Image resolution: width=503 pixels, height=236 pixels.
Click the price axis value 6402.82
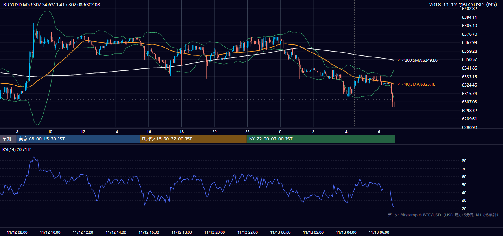pyautogui.click(x=470, y=9)
